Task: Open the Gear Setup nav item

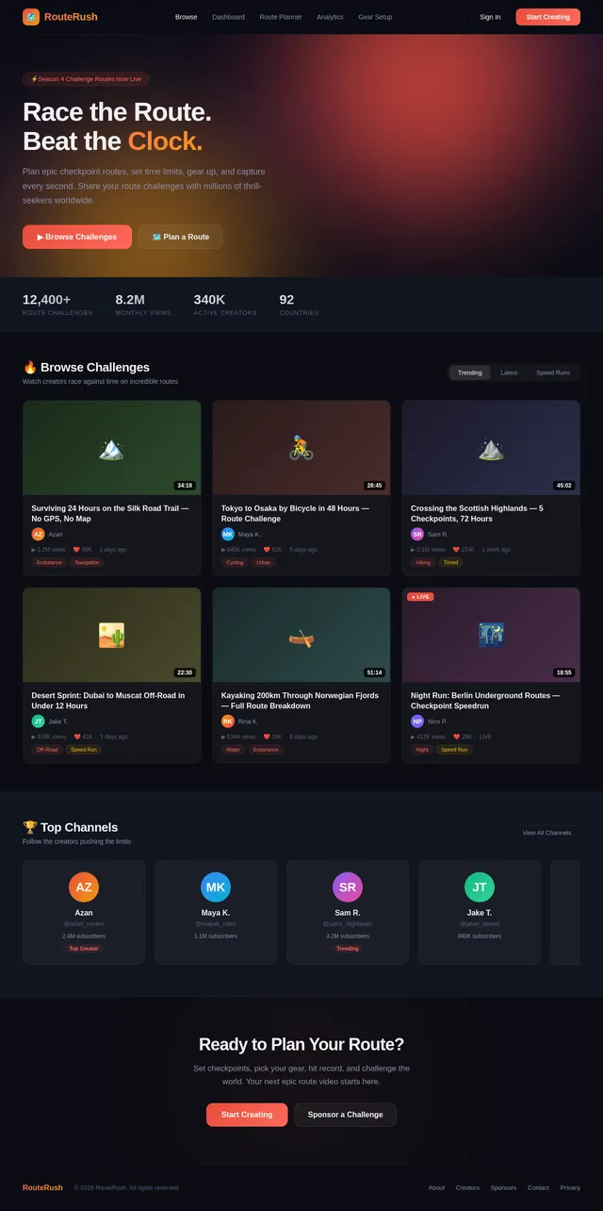Action: 375,17
